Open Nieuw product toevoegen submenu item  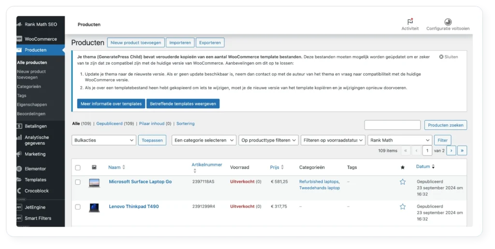coord(31,74)
